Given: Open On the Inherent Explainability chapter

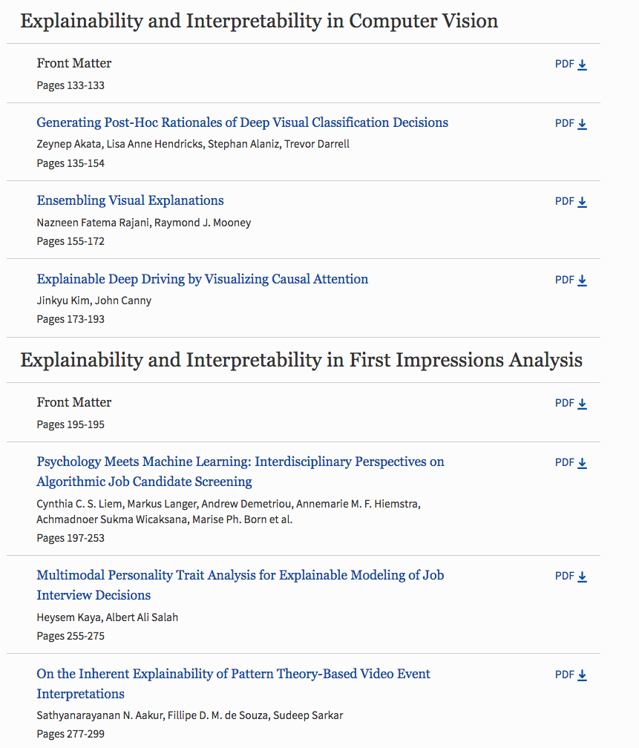Looking at the screenshot, I should tap(233, 683).
